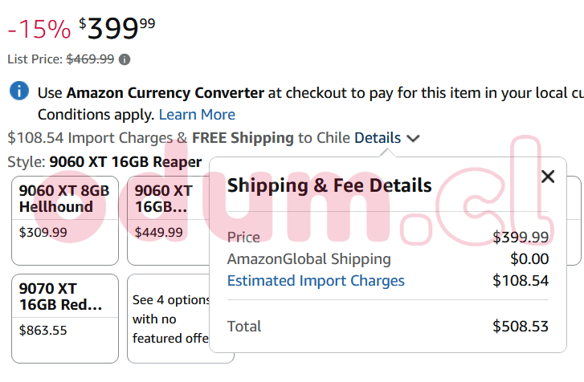Collapse the Details chevron arrow
This screenshot has height=382, width=584.
[413, 138]
